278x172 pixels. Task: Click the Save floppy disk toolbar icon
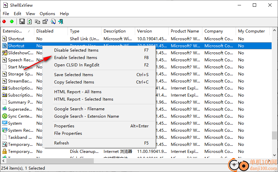point(22,21)
